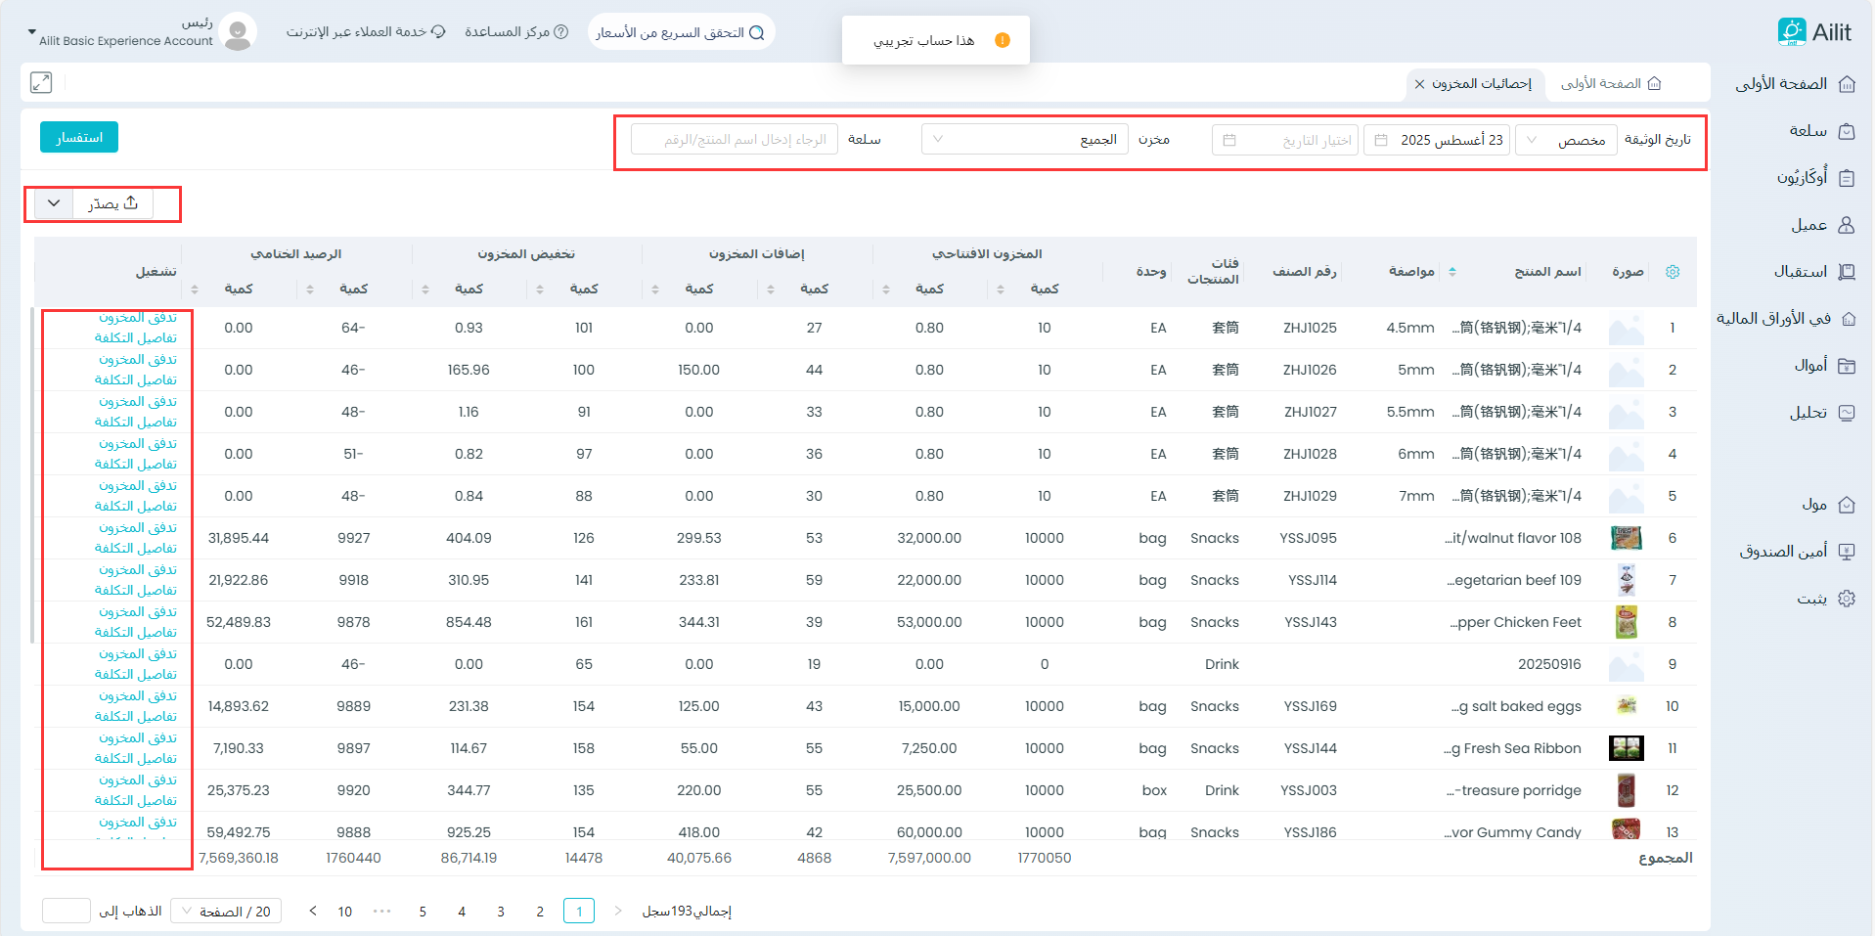Open تدفق المخزون link for row 1
The width and height of the screenshot is (1875, 936).
(x=138, y=318)
